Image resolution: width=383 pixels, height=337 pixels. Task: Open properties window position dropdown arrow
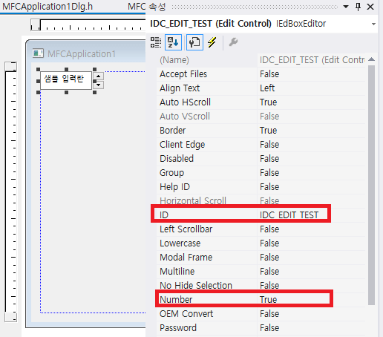coord(346,7)
